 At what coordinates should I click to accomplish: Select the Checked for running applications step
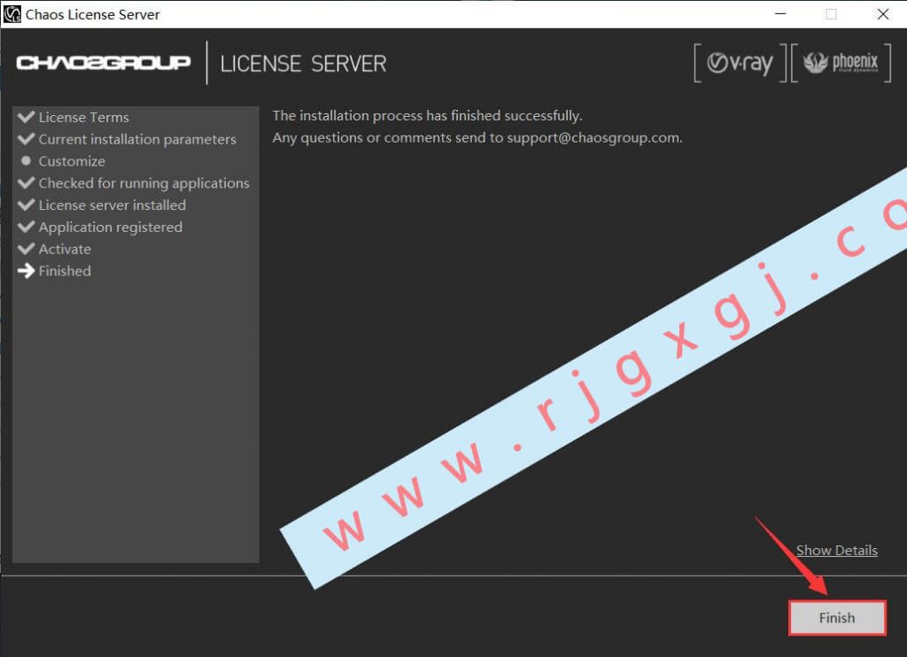144,183
